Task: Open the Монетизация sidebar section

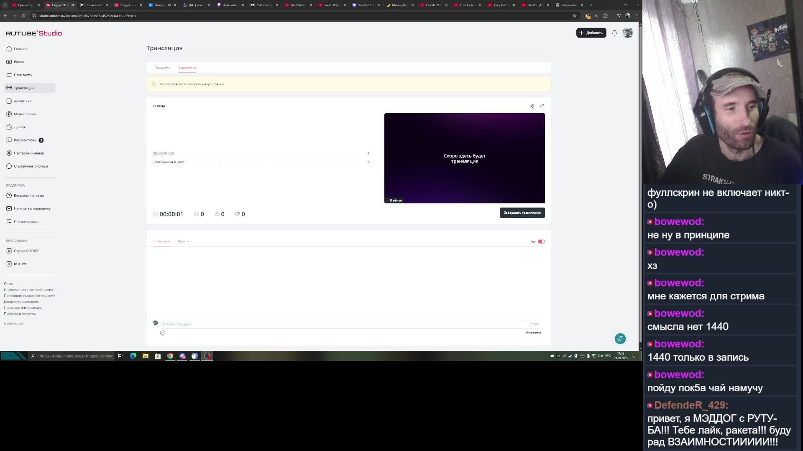Action: (25, 114)
